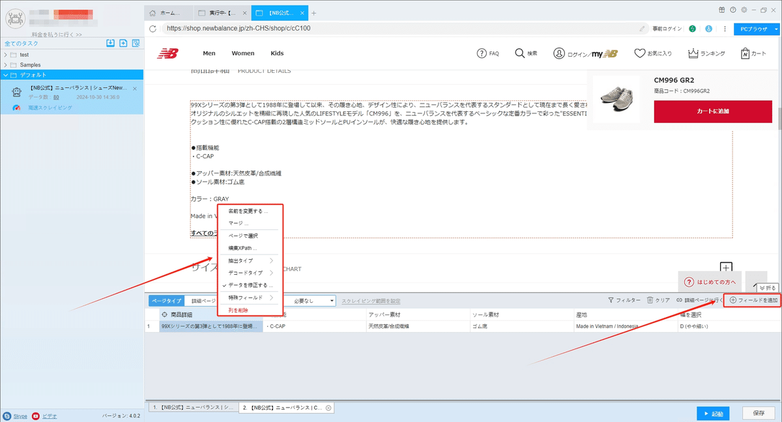The width and height of the screenshot is (782, 422).
Task: Click the クリア button
Action: (x=658, y=300)
